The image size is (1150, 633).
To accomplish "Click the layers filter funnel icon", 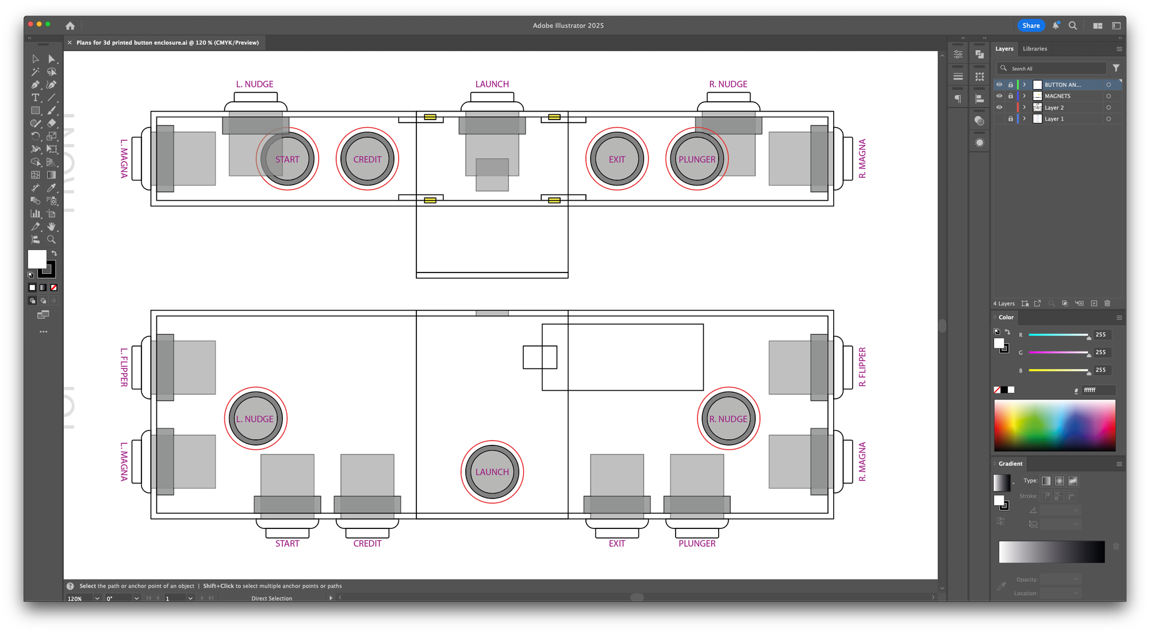I will 1115,68.
